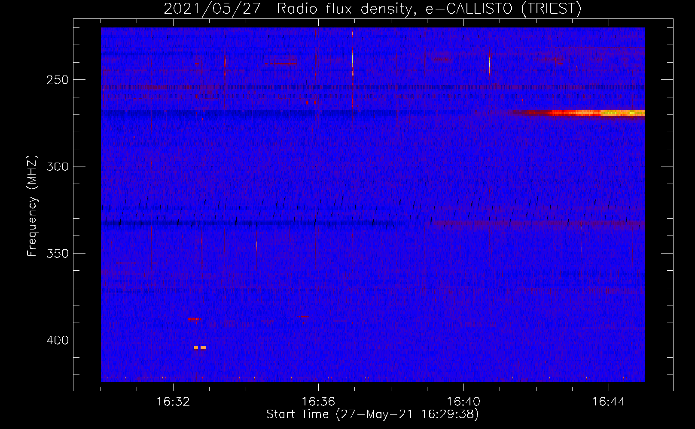Click the 16:44 time tick label

coord(609,402)
